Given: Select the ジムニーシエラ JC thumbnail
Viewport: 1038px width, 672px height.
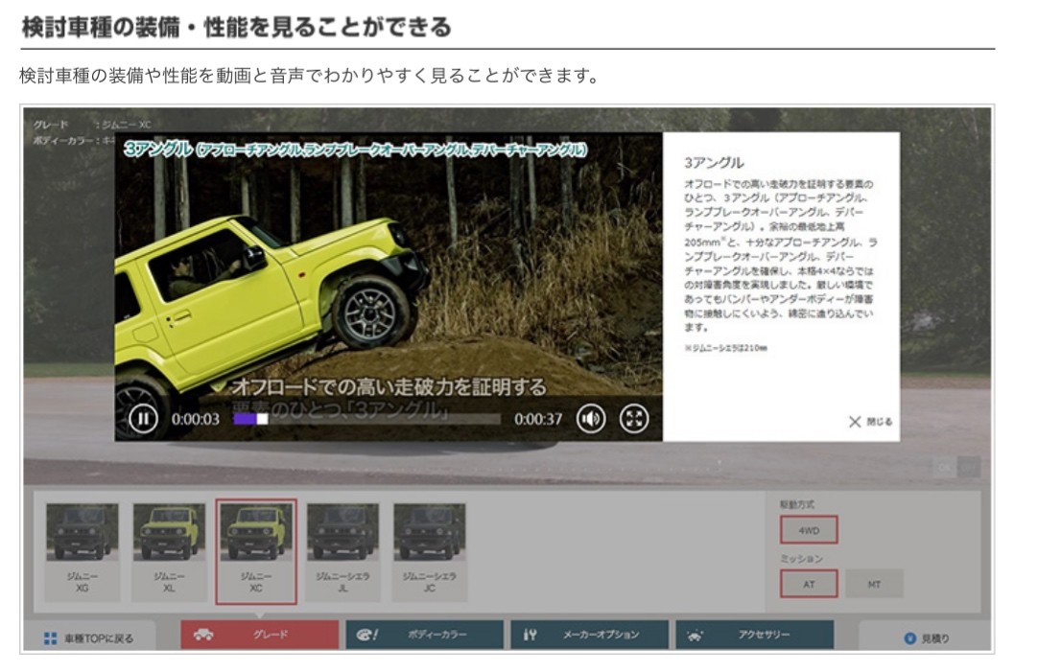Looking at the screenshot, I should coord(429,551).
